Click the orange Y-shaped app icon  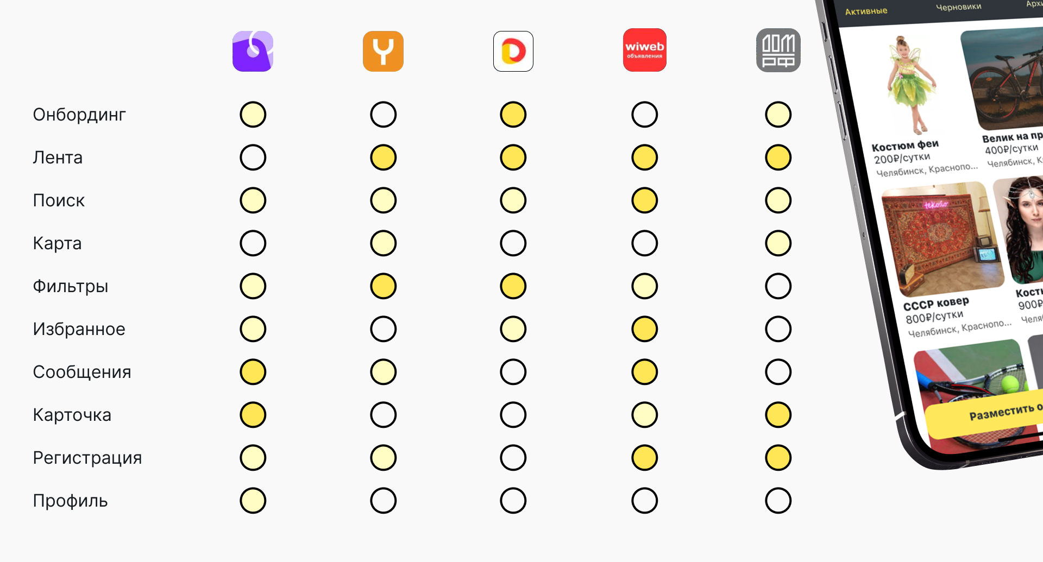(x=383, y=51)
